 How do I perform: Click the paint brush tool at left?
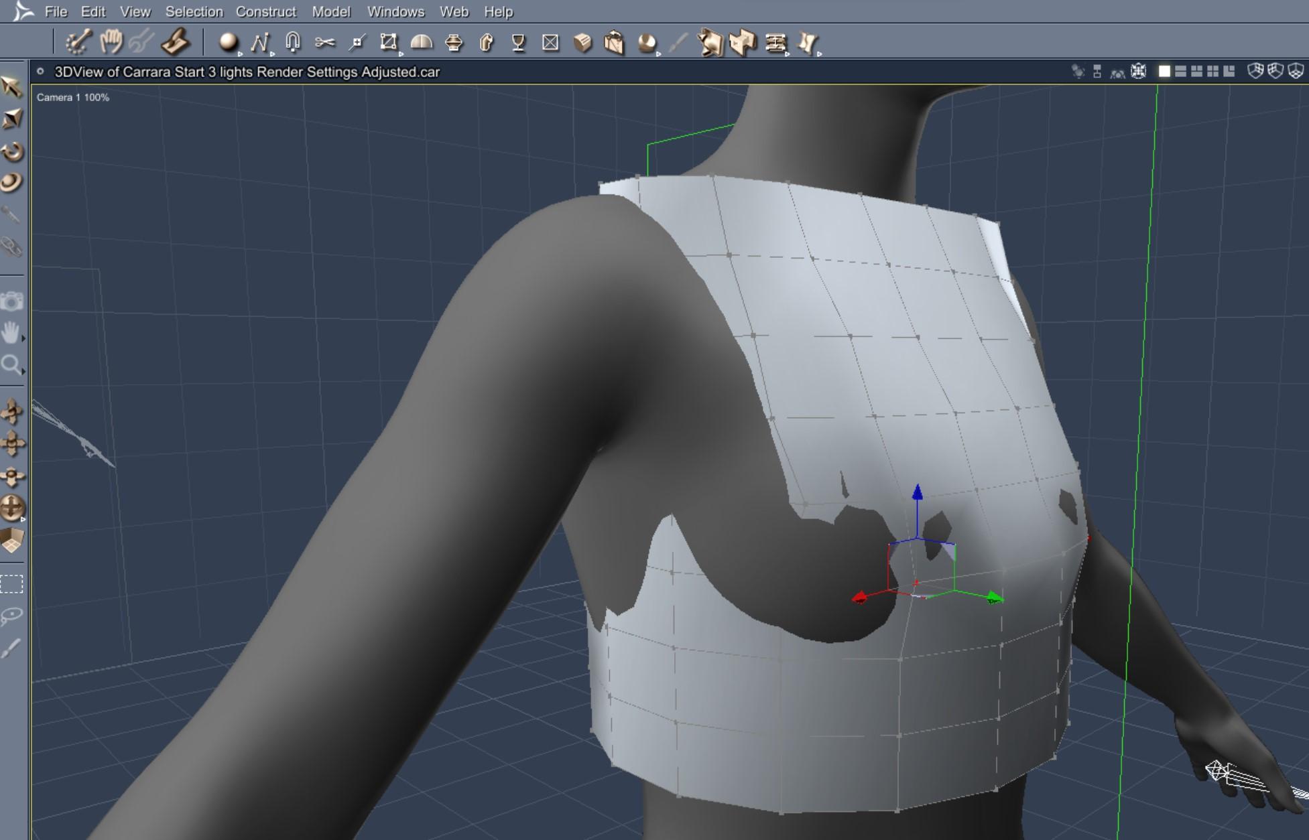point(11,648)
